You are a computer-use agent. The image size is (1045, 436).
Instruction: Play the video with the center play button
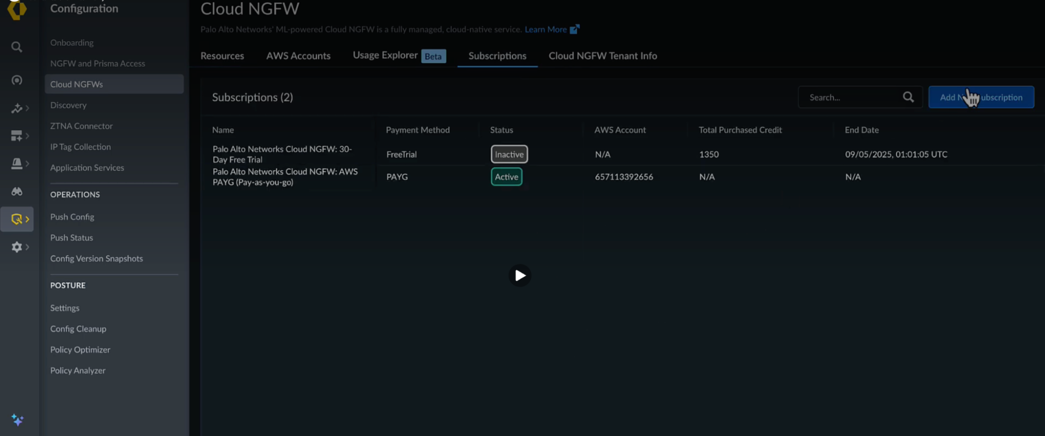coord(520,276)
